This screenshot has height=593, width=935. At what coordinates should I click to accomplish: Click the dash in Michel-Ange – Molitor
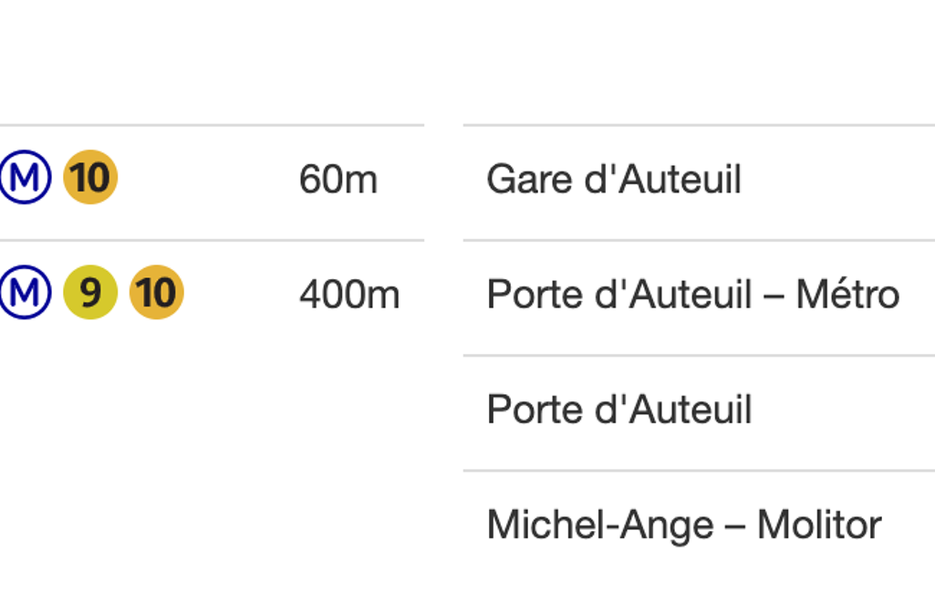coord(739,525)
